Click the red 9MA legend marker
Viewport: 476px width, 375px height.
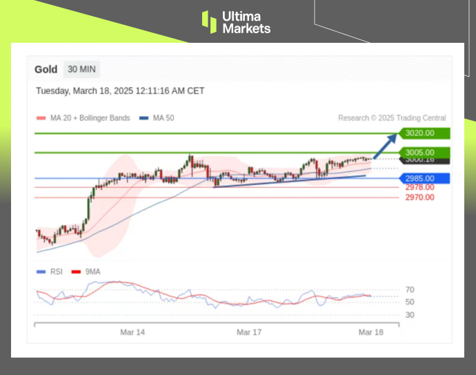(76, 272)
